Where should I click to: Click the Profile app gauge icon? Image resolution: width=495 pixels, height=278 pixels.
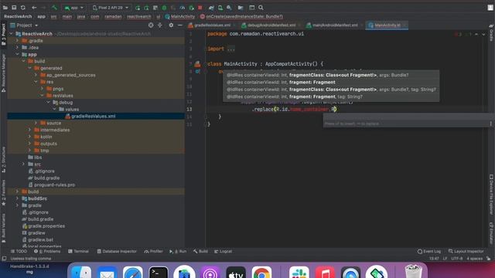(183, 8)
